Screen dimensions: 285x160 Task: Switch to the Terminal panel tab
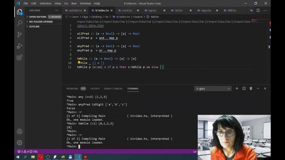coord(133,88)
